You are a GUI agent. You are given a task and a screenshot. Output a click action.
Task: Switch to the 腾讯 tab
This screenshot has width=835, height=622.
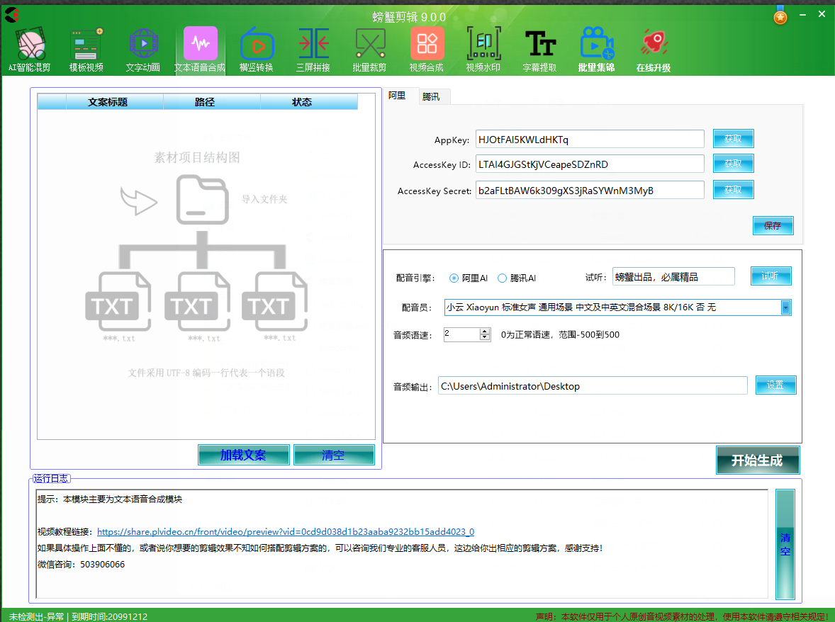click(x=431, y=96)
